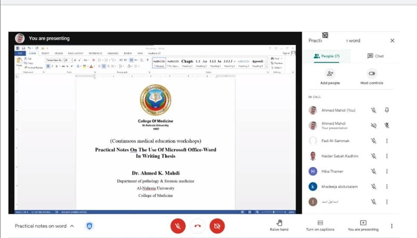Click font color red 'A' button
Screen dimensions: 417x238
tap(92, 66)
